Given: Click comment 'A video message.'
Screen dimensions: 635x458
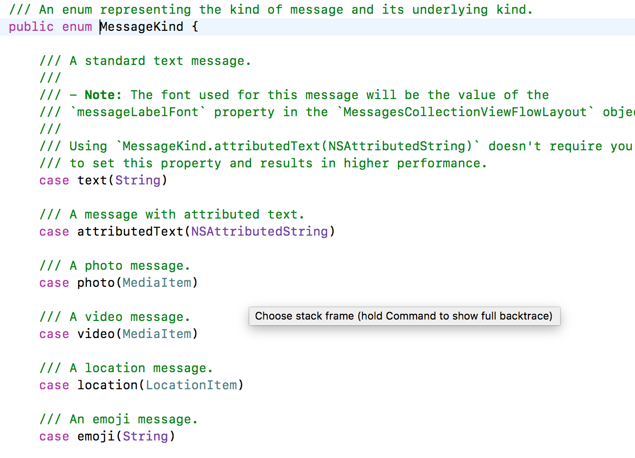Looking at the screenshot, I should pos(130,317).
